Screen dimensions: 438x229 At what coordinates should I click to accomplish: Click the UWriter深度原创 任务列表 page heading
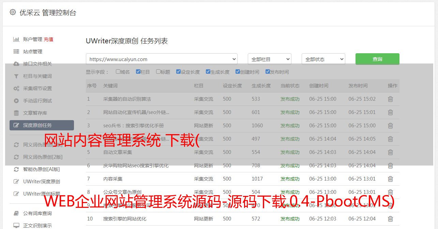coord(127,41)
